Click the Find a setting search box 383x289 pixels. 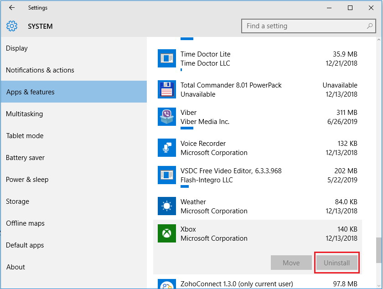(309, 26)
